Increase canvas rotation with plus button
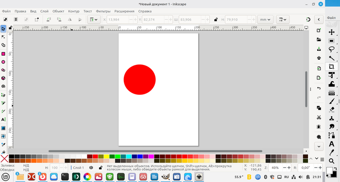This screenshot has height=182, width=340. click(x=320, y=167)
